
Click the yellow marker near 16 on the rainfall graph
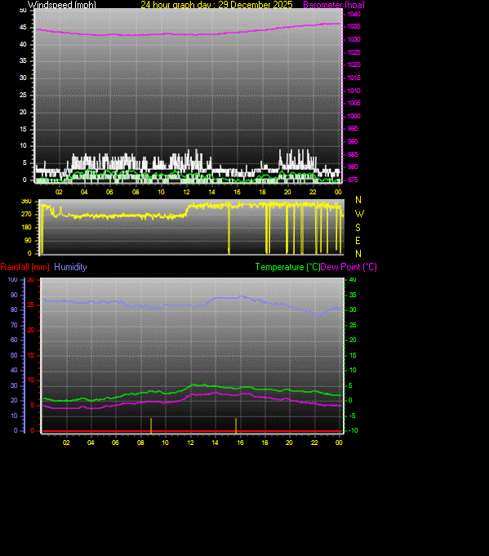236,426
